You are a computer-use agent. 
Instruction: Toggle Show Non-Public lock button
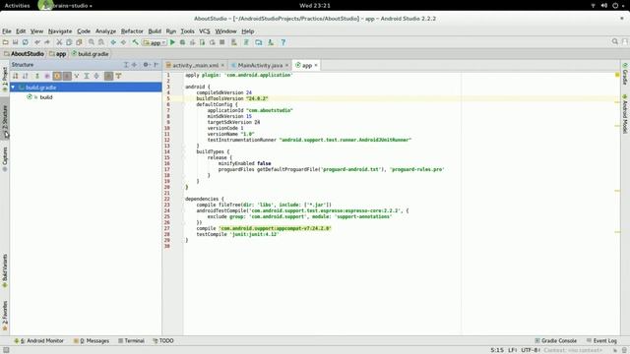(x=67, y=76)
